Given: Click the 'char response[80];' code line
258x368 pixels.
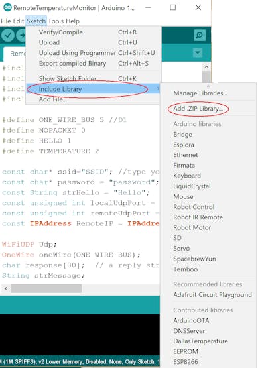Looking at the screenshot, I should (x=80, y=265).
